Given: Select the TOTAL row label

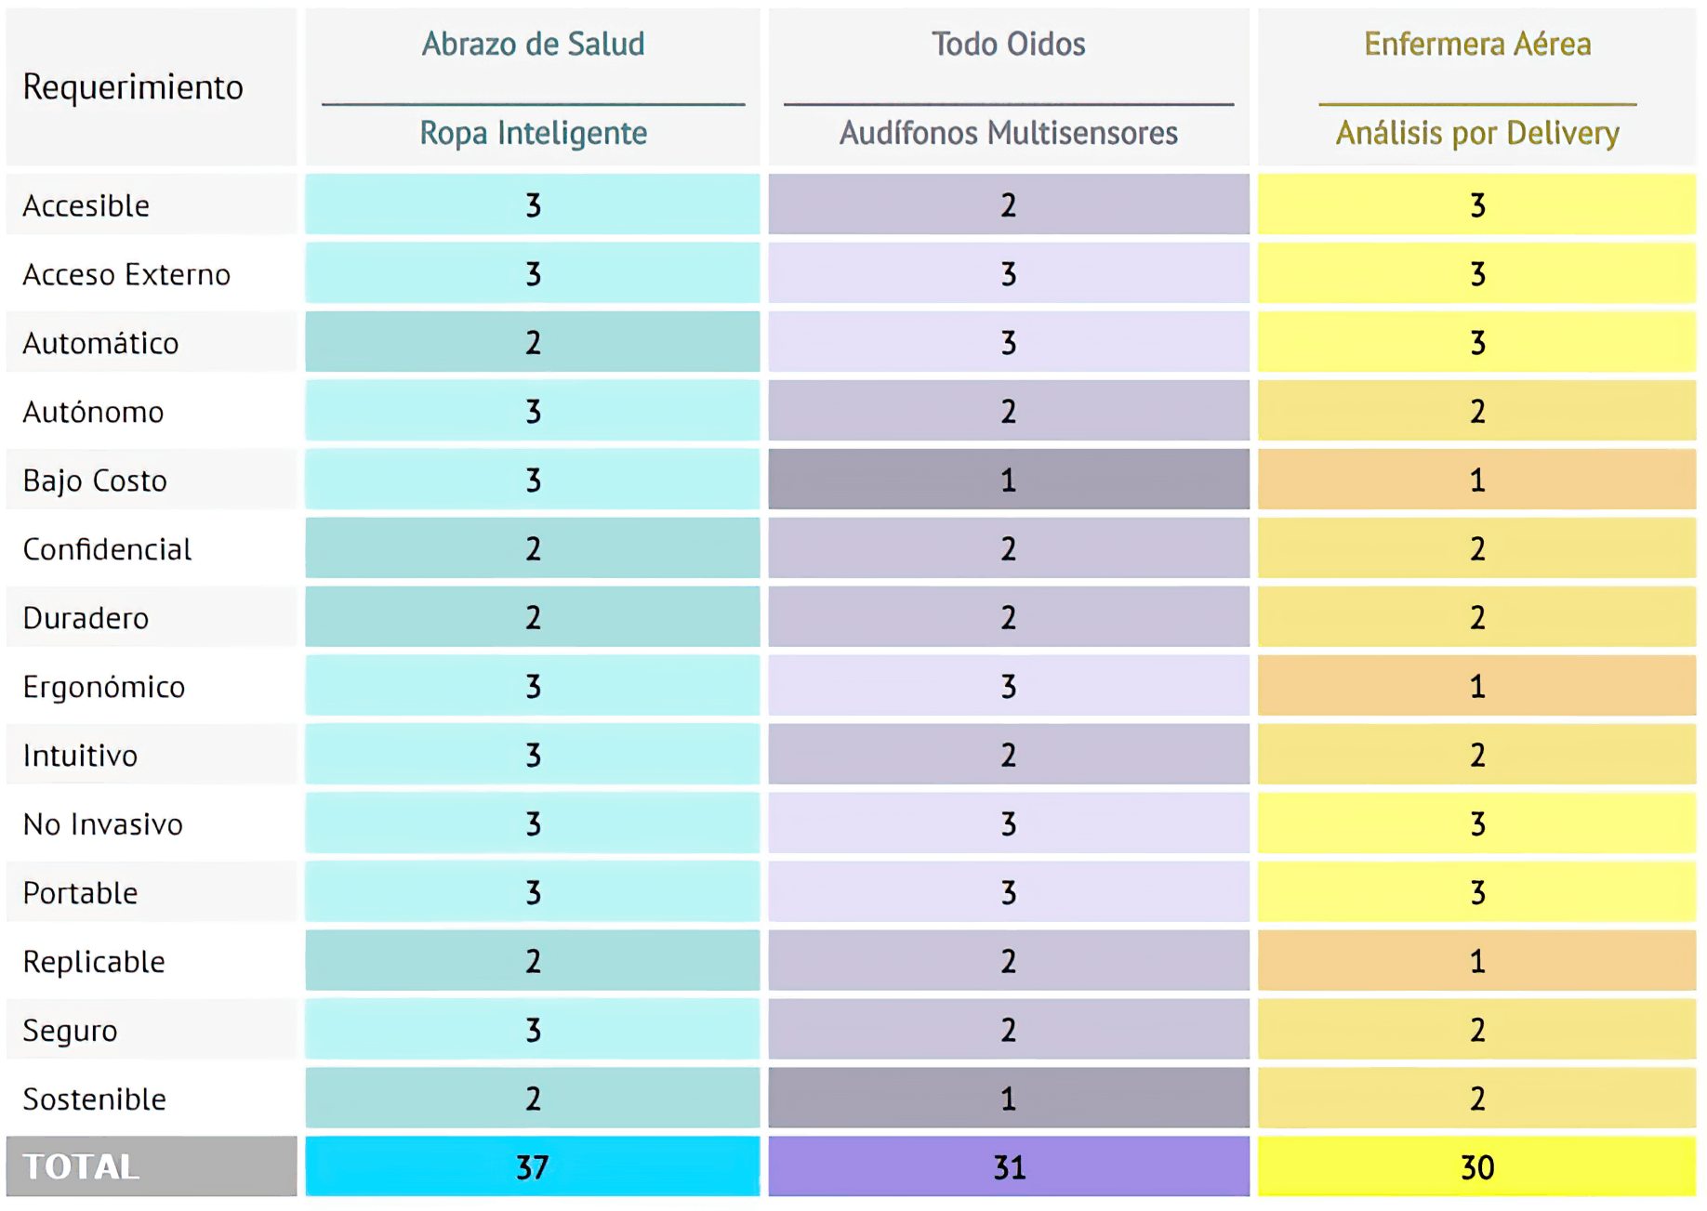Looking at the screenshot, I should [x=152, y=1166].
